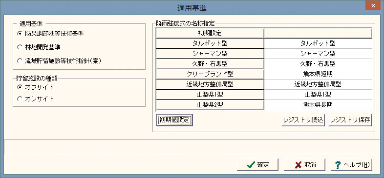Edit the 熊本県長期 name cell
The image size is (384, 178).
coord(318,105)
